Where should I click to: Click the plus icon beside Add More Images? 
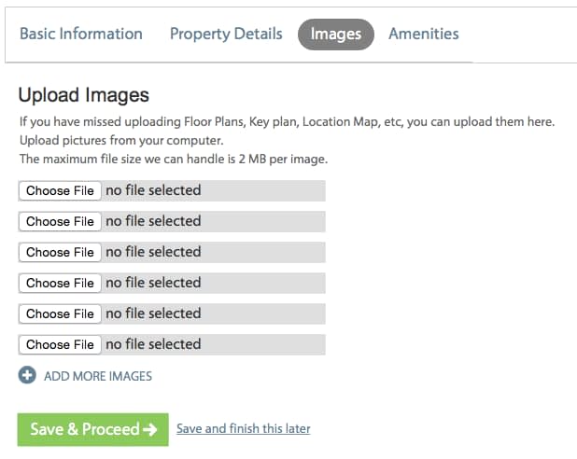click(x=27, y=375)
